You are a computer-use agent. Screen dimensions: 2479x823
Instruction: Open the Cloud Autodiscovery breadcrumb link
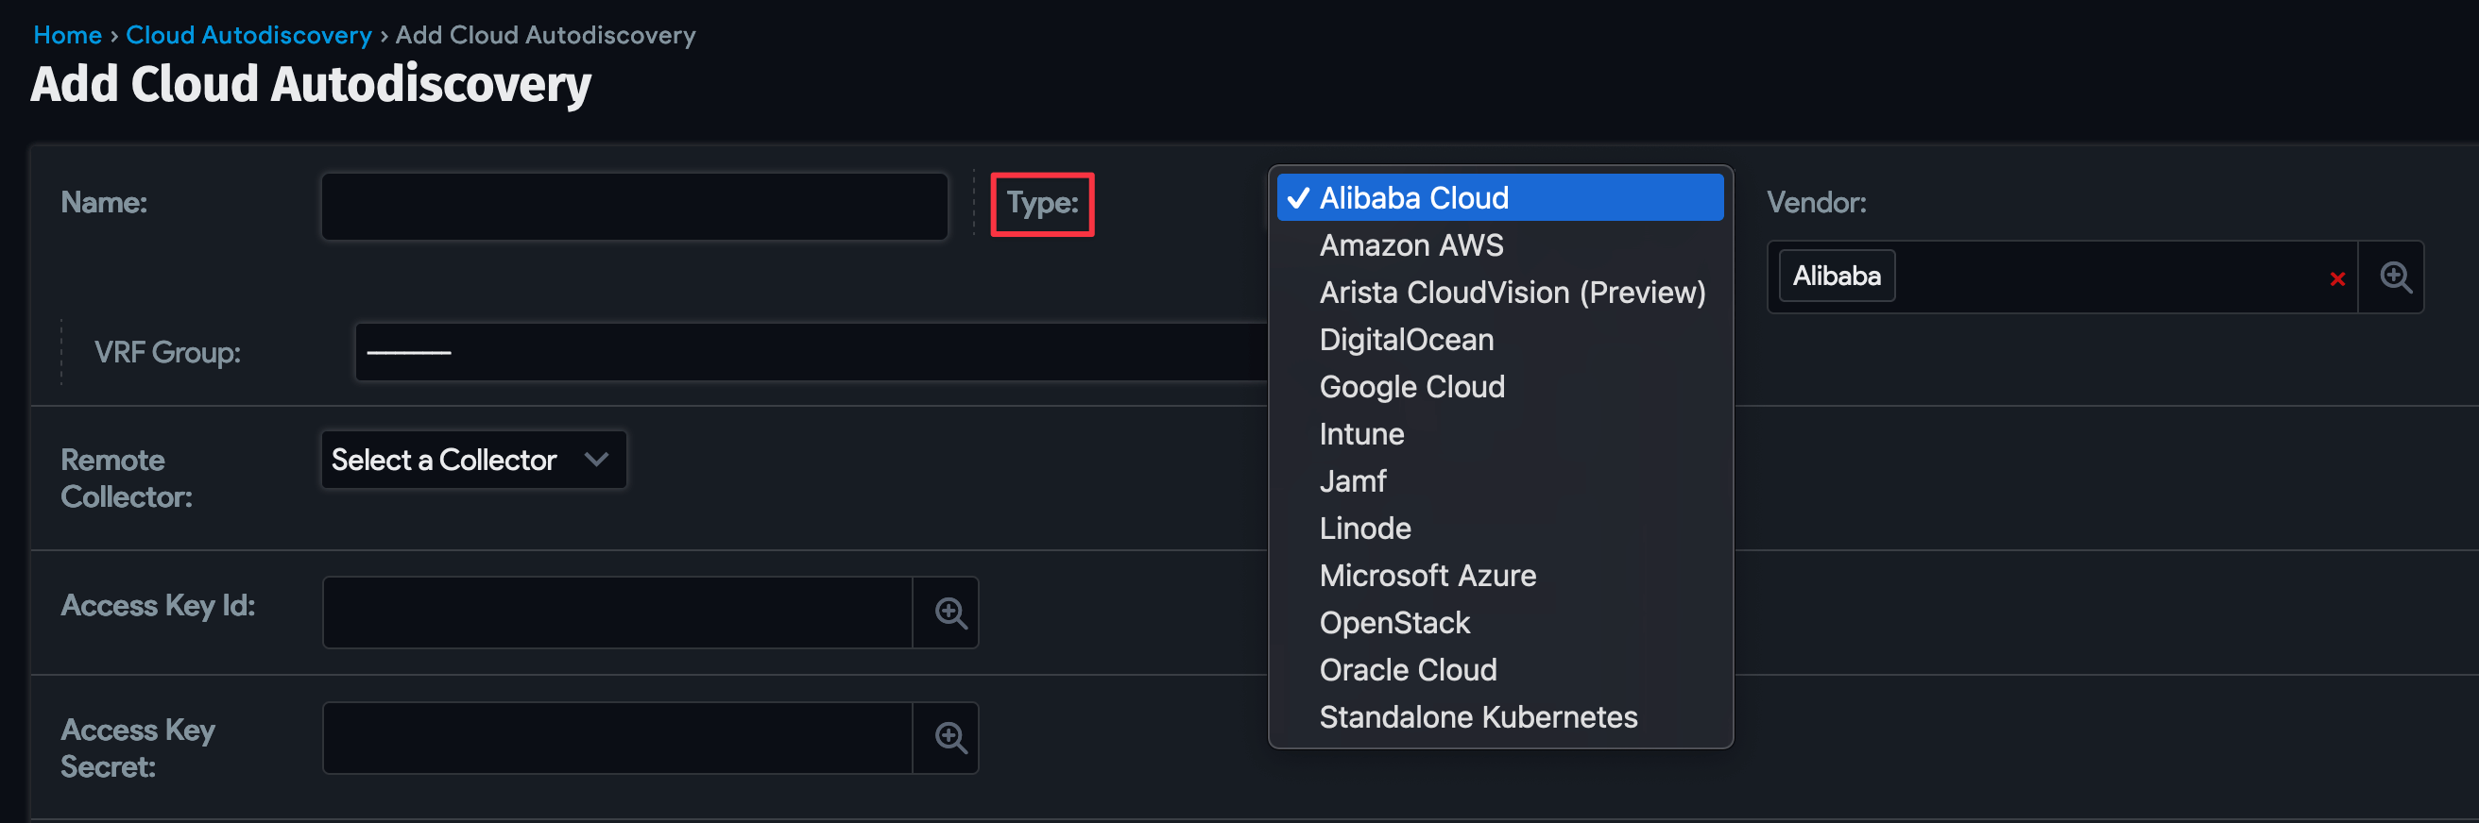point(249,35)
